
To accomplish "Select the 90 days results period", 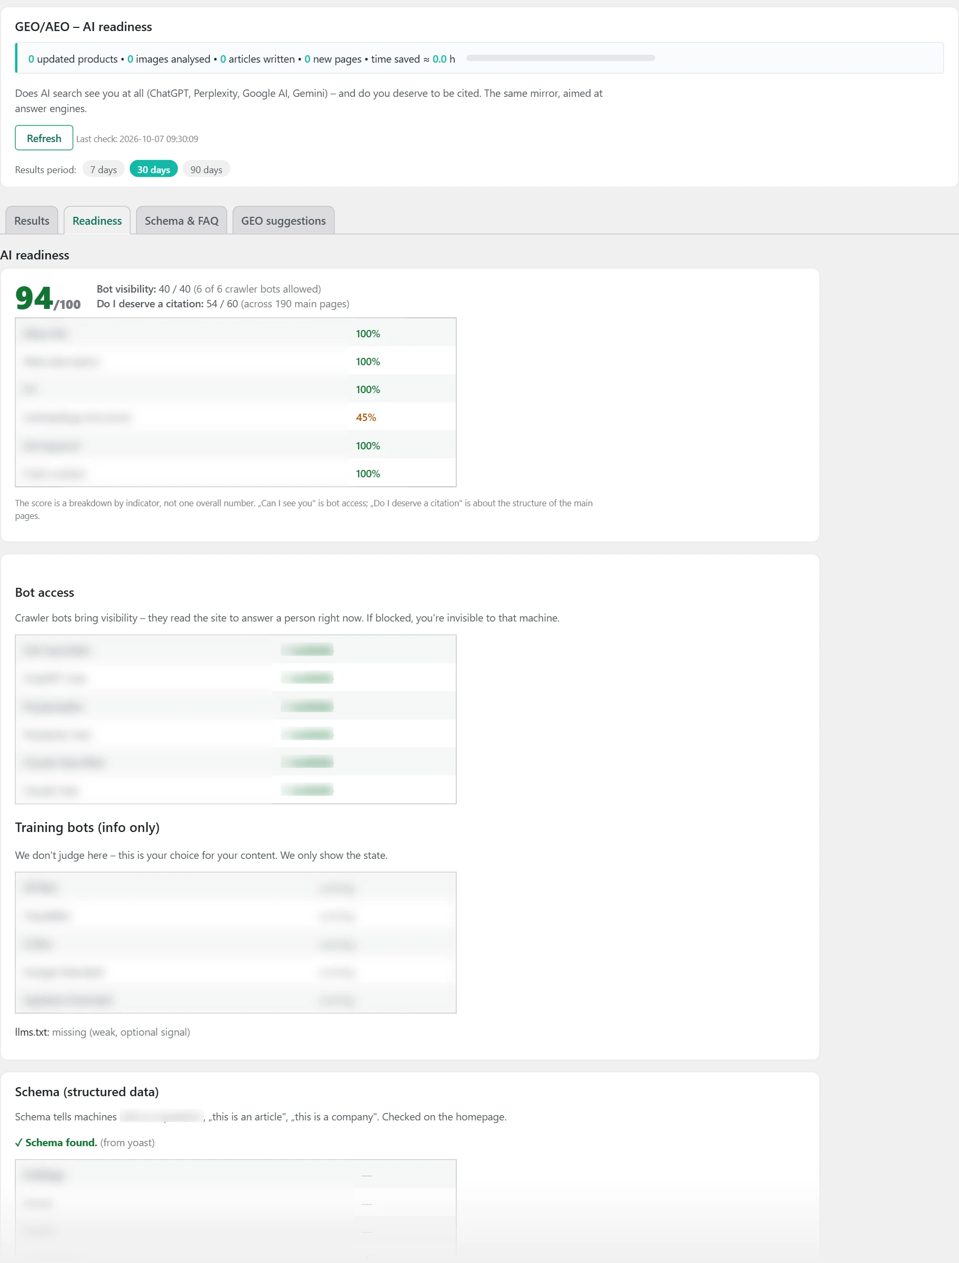I will pos(206,169).
